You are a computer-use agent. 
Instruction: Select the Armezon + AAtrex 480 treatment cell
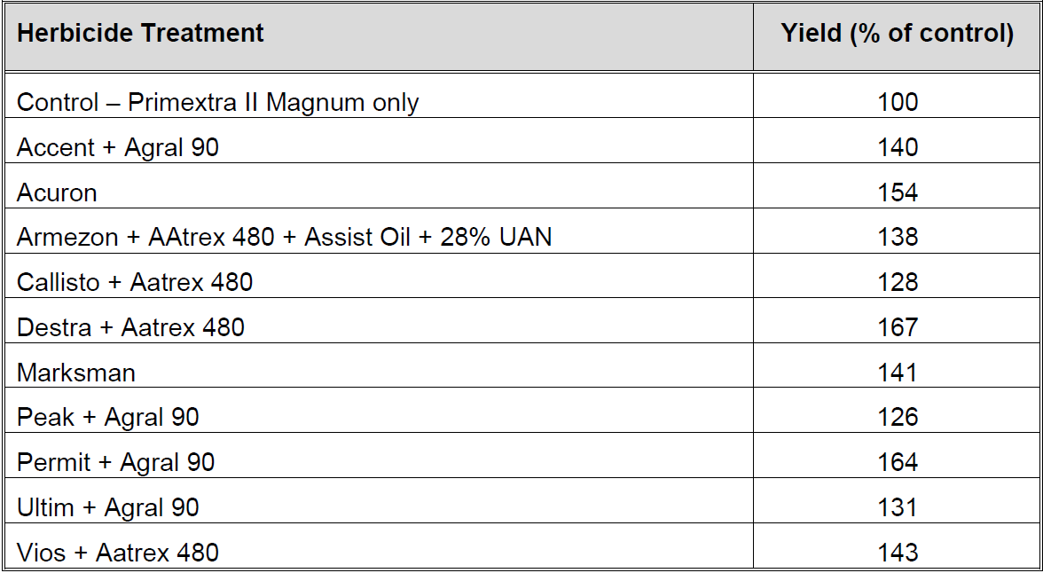(x=284, y=237)
